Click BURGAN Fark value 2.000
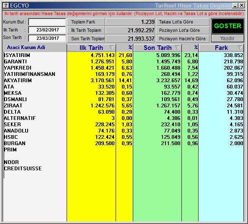248x224 pixels. (236, 143)
